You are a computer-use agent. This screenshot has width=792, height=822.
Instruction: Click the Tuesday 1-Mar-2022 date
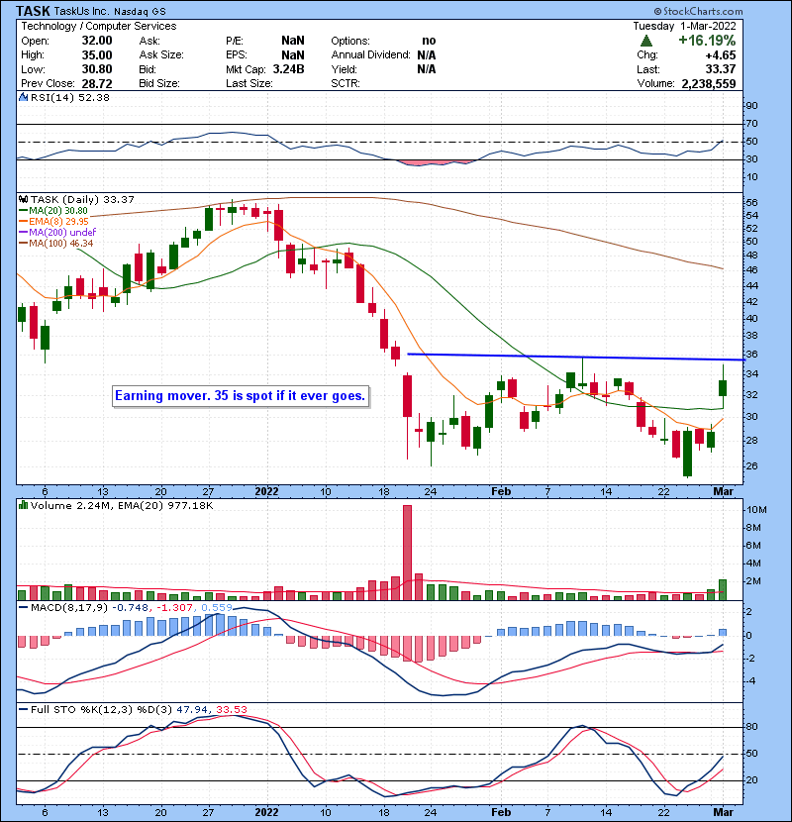pos(684,26)
